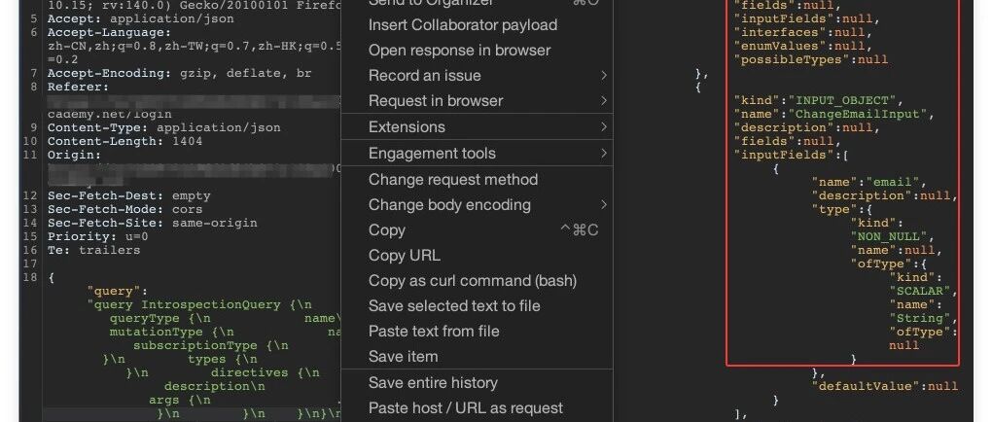992x422 pixels.
Task: Open the Change body encoding submenu
Action: tap(477, 205)
